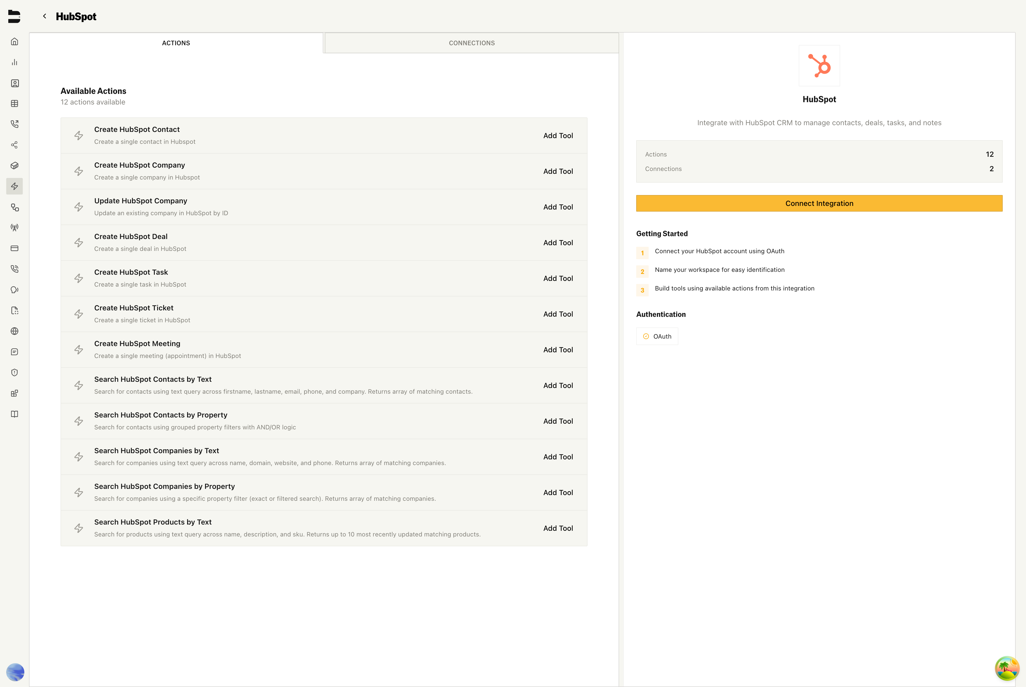Viewport: 1026px width, 687px height.
Task: Open the table grid sidebar icon
Action: (14, 104)
